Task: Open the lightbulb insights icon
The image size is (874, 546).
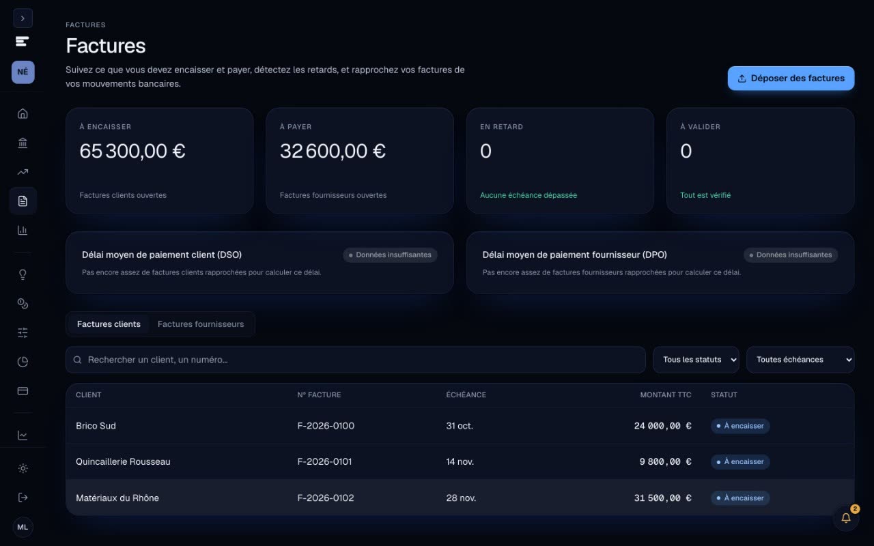Action: click(x=23, y=274)
